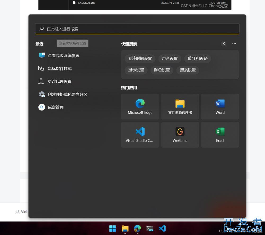Click the proxy icon beside 更改代理设置
Image resolution: width=265 pixels, height=235 pixels.
click(x=41, y=81)
